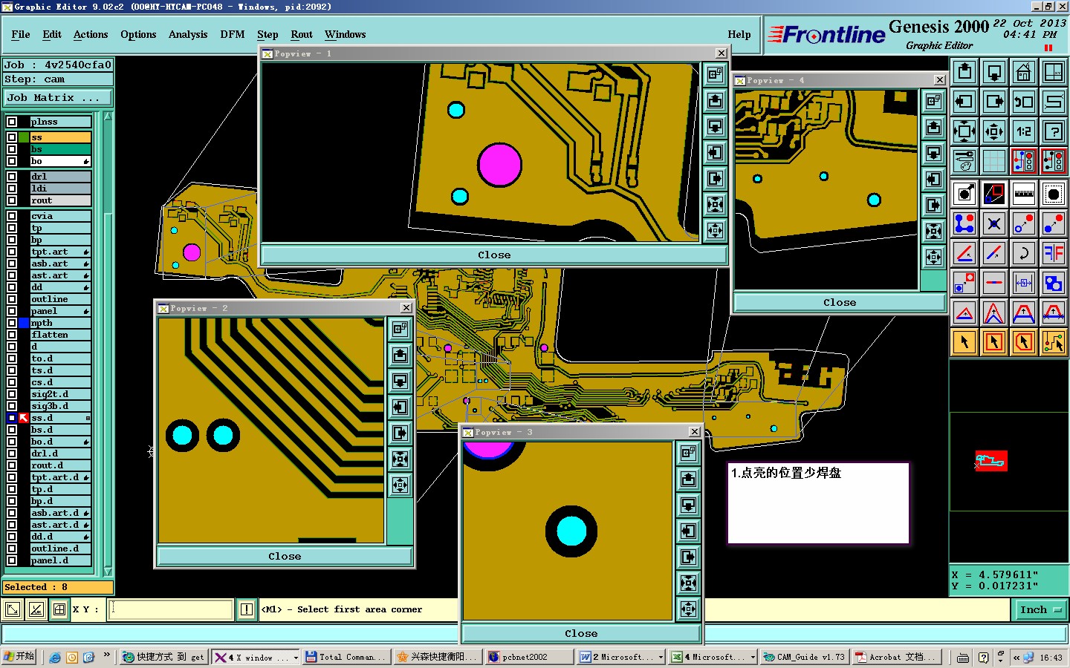Click the Windows Start button on taskbar
1070x668 pixels.
(19, 657)
